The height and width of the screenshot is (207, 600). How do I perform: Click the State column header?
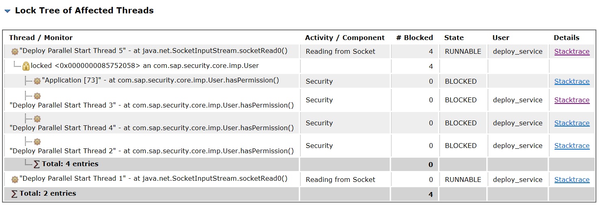tap(454, 38)
